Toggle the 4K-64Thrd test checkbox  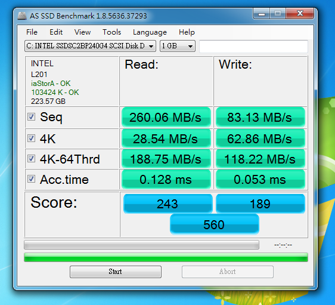(x=31, y=159)
